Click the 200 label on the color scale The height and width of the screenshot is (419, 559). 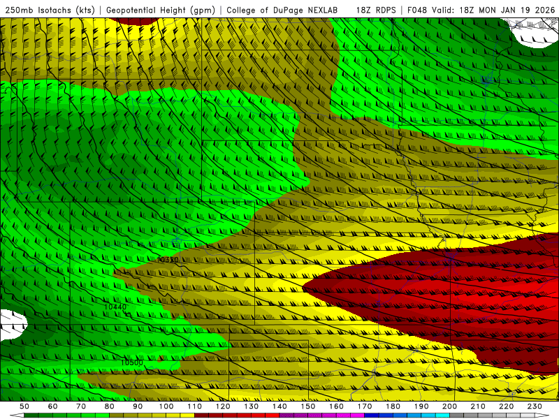point(449,406)
